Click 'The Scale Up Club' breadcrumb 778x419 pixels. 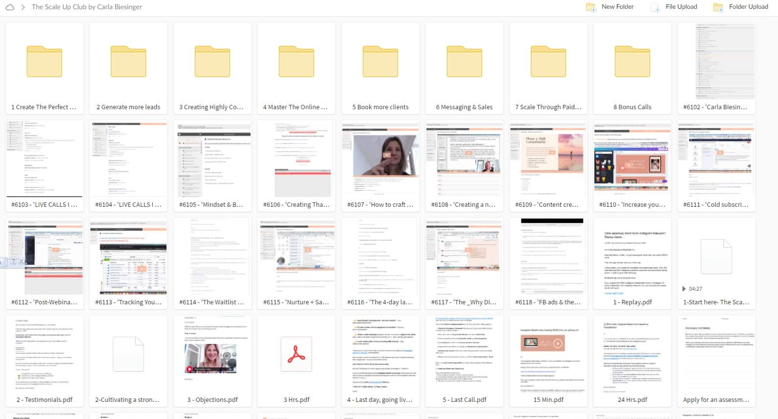87,7
